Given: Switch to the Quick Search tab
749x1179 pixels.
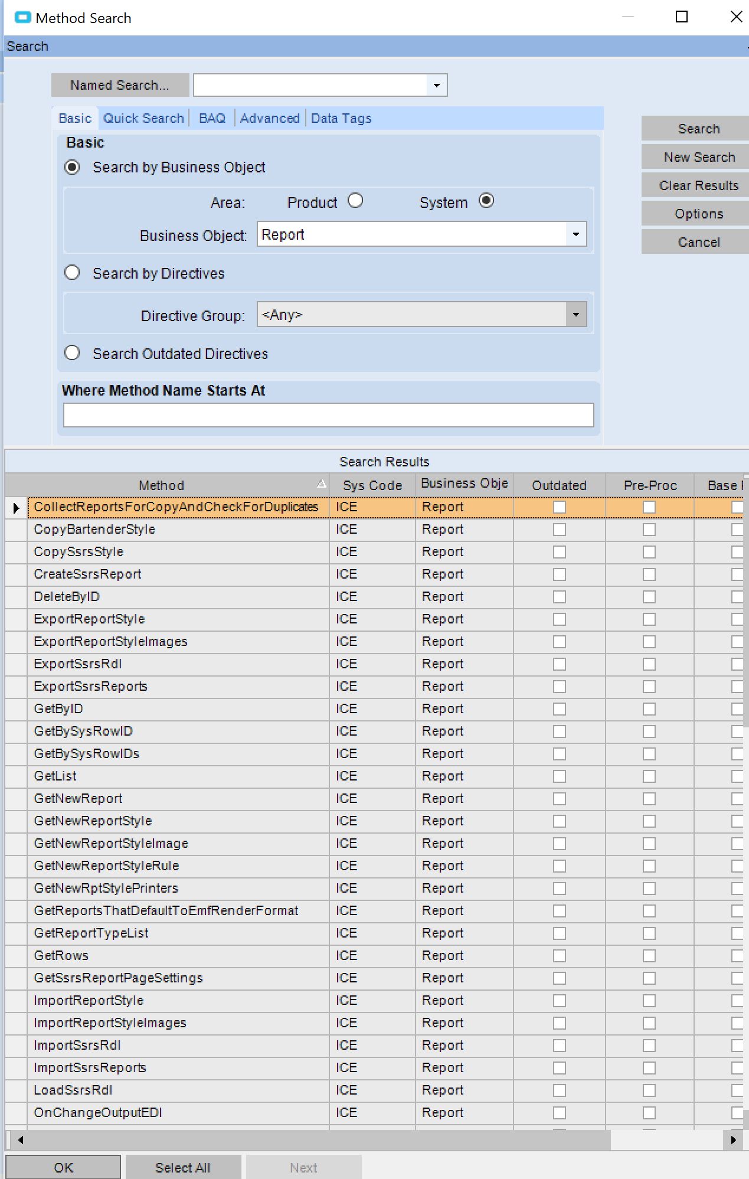Looking at the screenshot, I should point(143,118).
